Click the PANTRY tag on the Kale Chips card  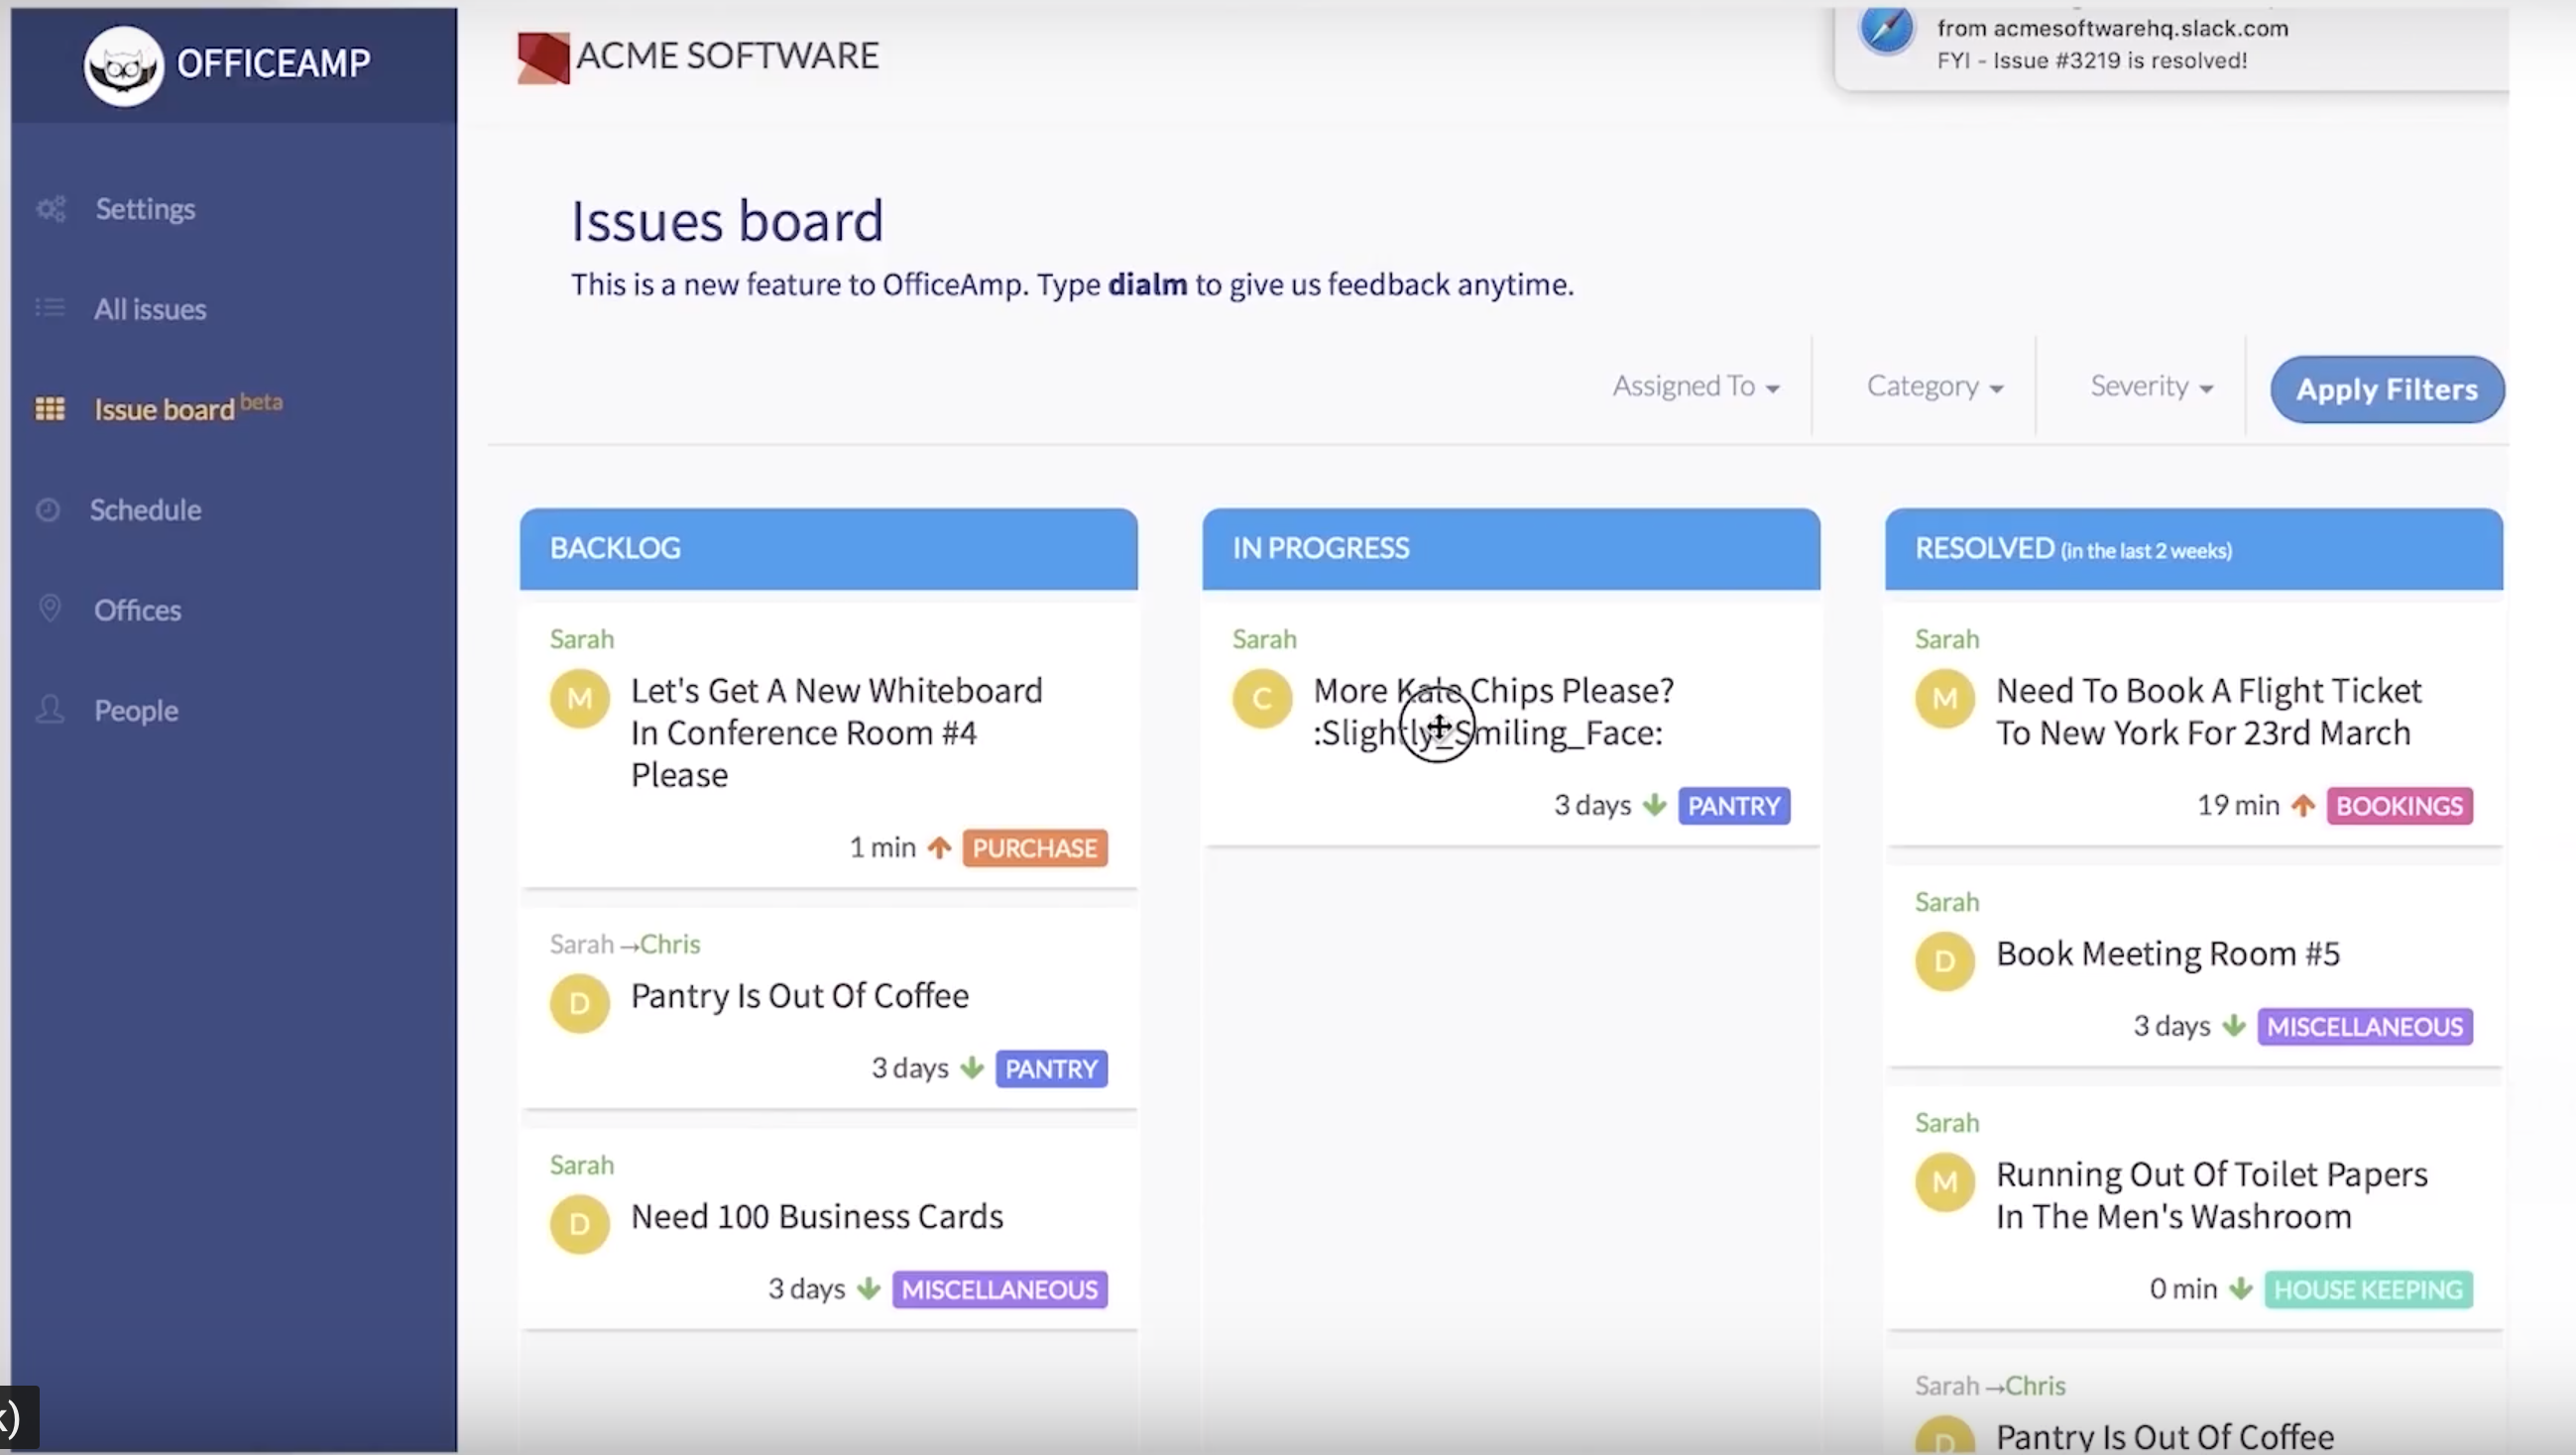point(1733,806)
